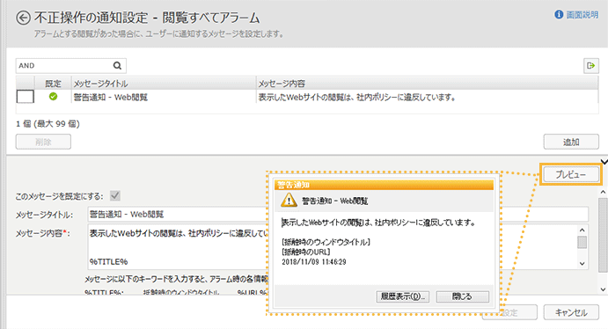Viewport: 608px width, 329px height.
Task: Open the 画面説明 info icon
Action: click(x=559, y=15)
